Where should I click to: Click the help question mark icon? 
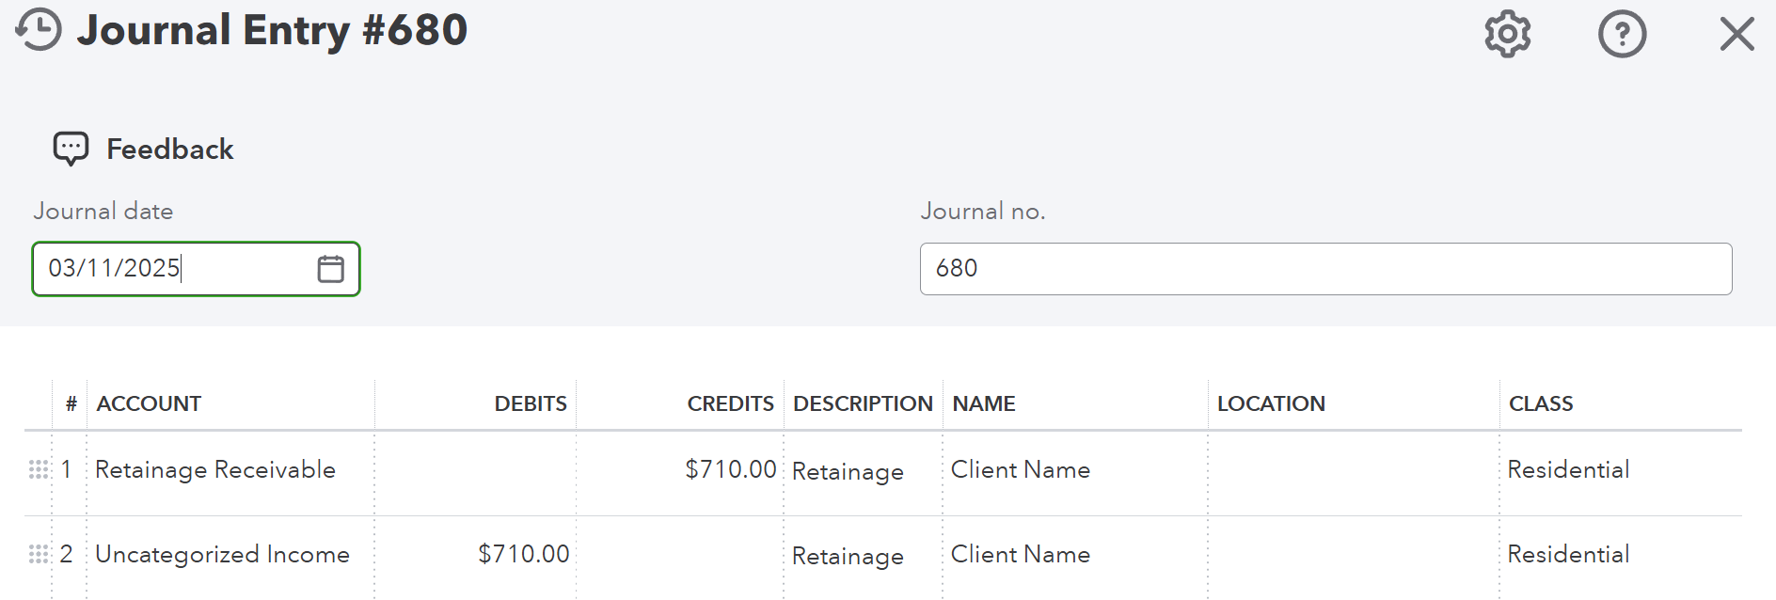click(1622, 35)
